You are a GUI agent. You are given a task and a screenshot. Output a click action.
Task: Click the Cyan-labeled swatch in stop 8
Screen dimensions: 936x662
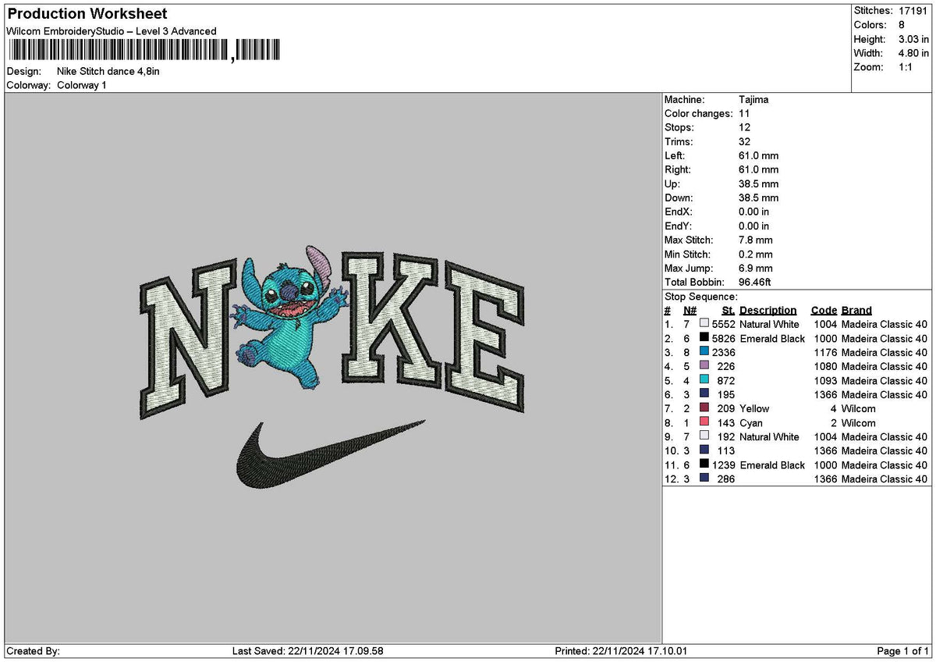pyautogui.click(x=704, y=422)
